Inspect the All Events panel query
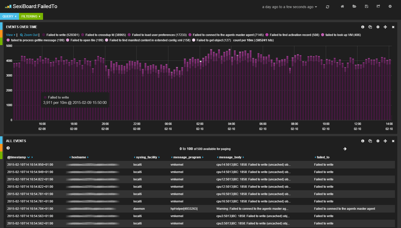401x228 pixels. (x=370, y=141)
